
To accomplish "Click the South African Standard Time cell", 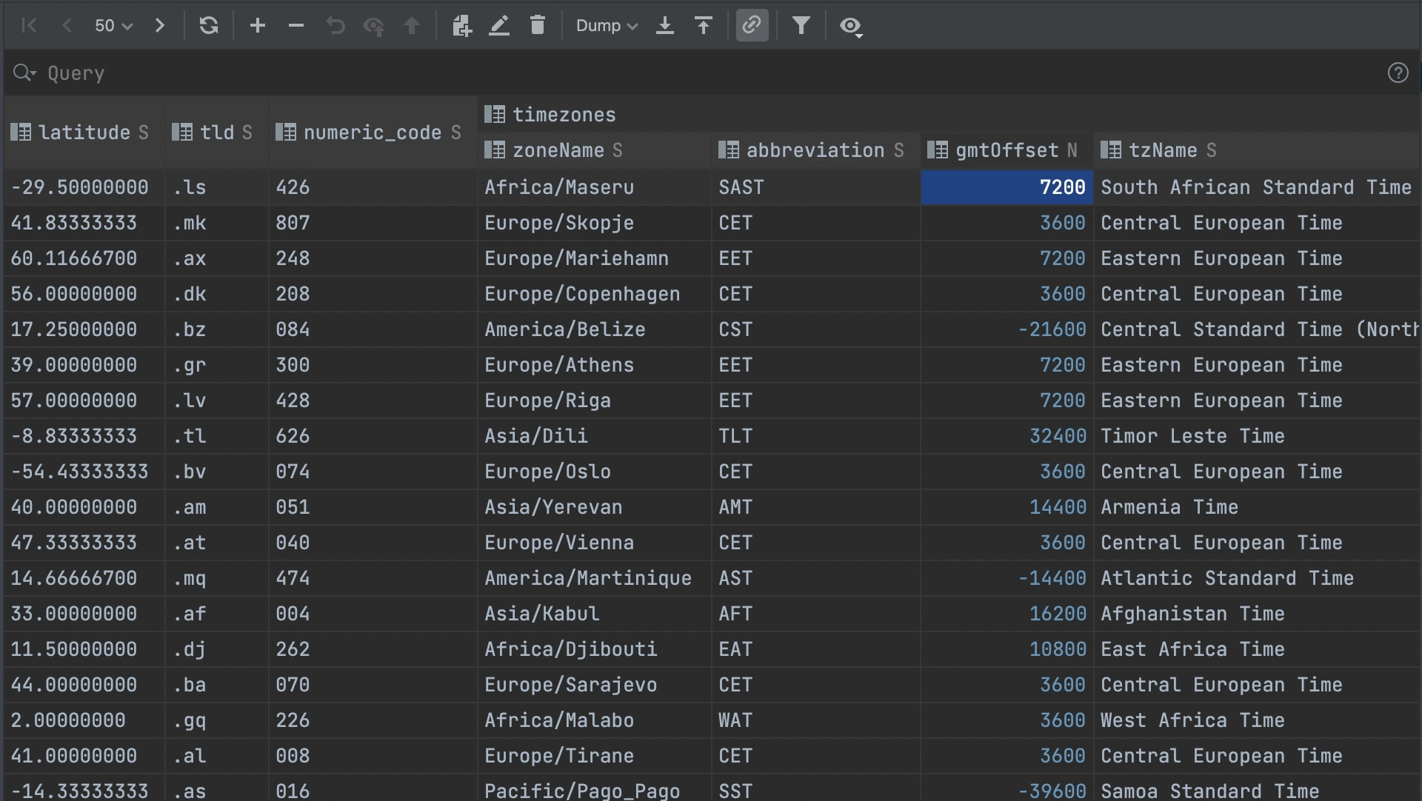I will click(1257, 187).
